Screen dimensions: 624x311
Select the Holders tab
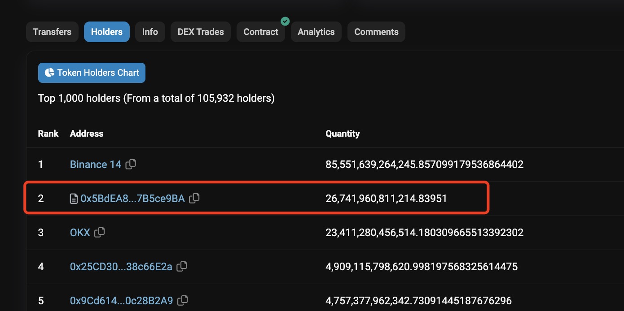click(x=106, y=32)
